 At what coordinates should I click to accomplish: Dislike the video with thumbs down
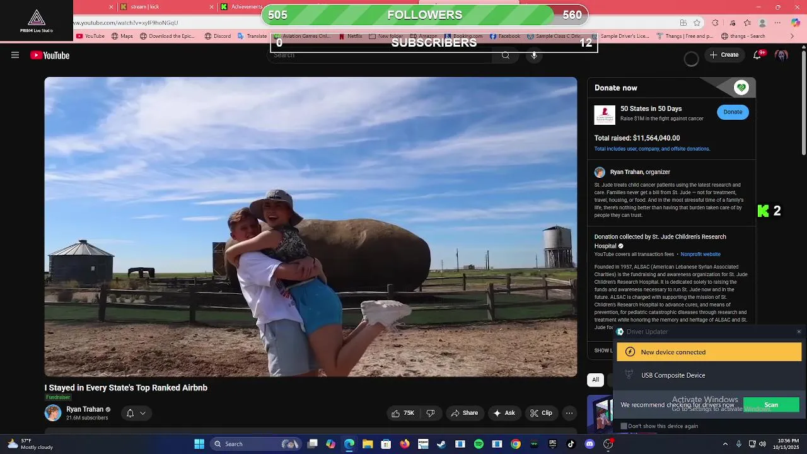431,413
